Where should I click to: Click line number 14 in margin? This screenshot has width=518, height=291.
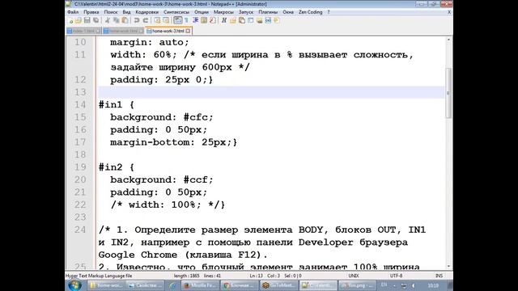click(x=80, y=105)
